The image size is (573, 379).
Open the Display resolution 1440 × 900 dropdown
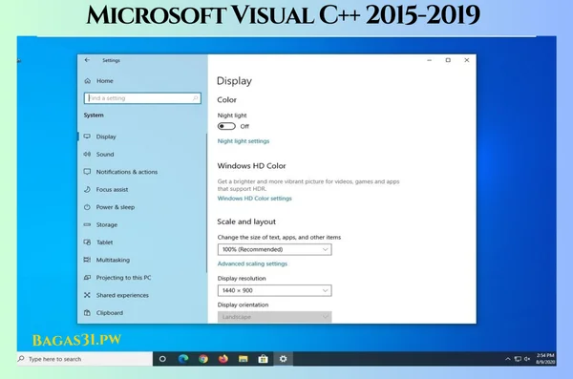274,290
